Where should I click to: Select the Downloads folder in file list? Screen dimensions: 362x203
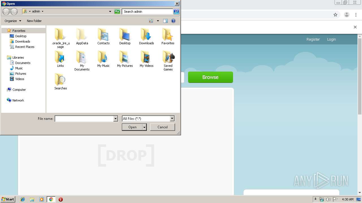click(146, 36)
